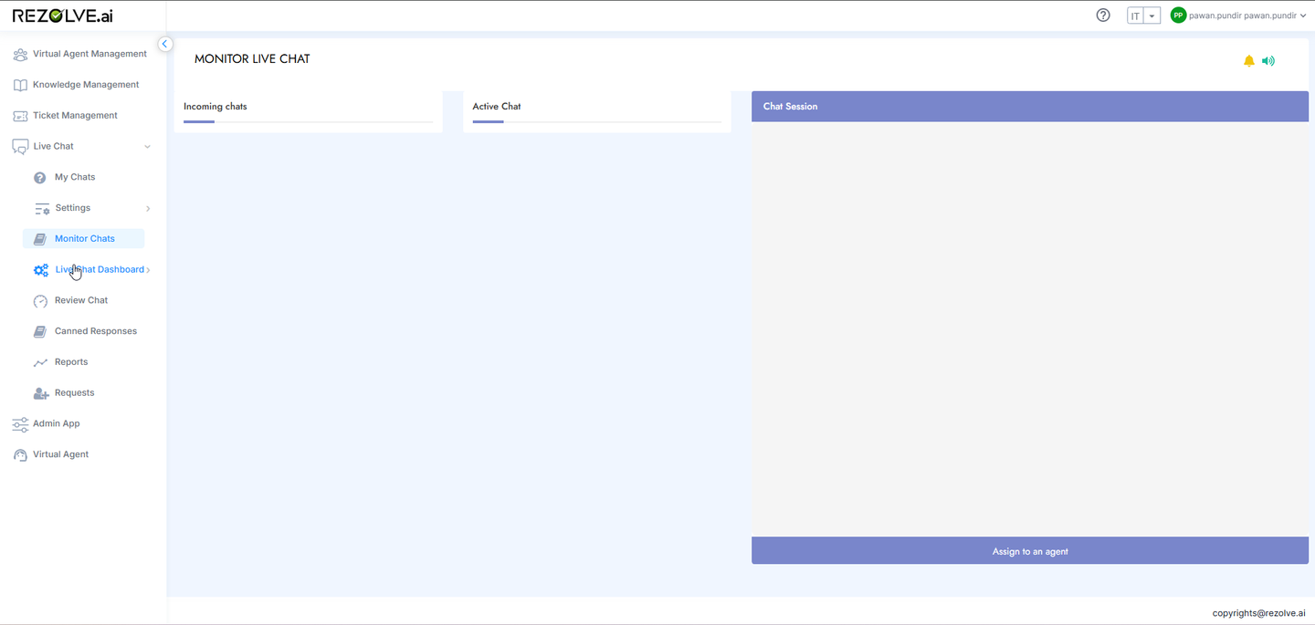Screen dimensions: 1315x625
Task: Collapse the Live Chat menu chevron
Action: [x=148, y=147]
